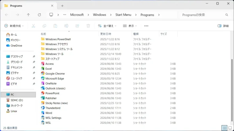Go forward with the right arrow

click(17, 15)
